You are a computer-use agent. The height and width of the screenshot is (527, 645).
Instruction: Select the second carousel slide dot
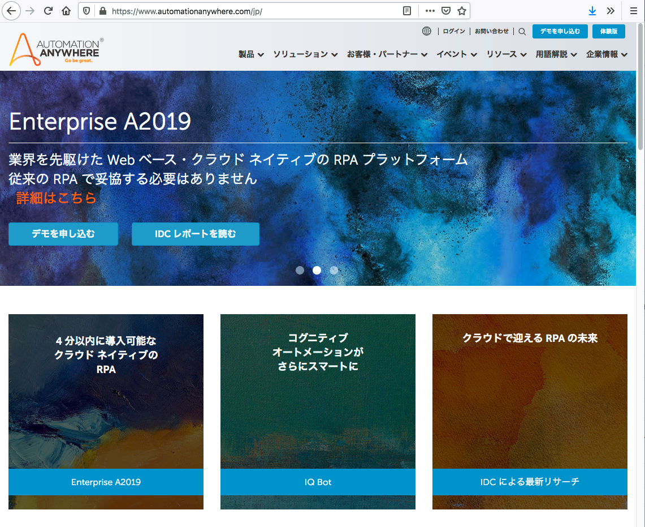(317, 270)
